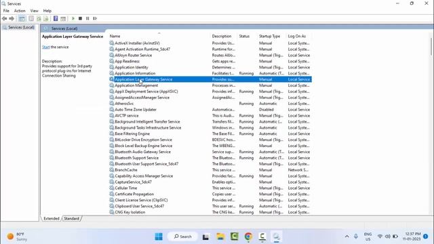Toggle Show/Hide Action Pane toolbar icon

(x=63, y=18)
